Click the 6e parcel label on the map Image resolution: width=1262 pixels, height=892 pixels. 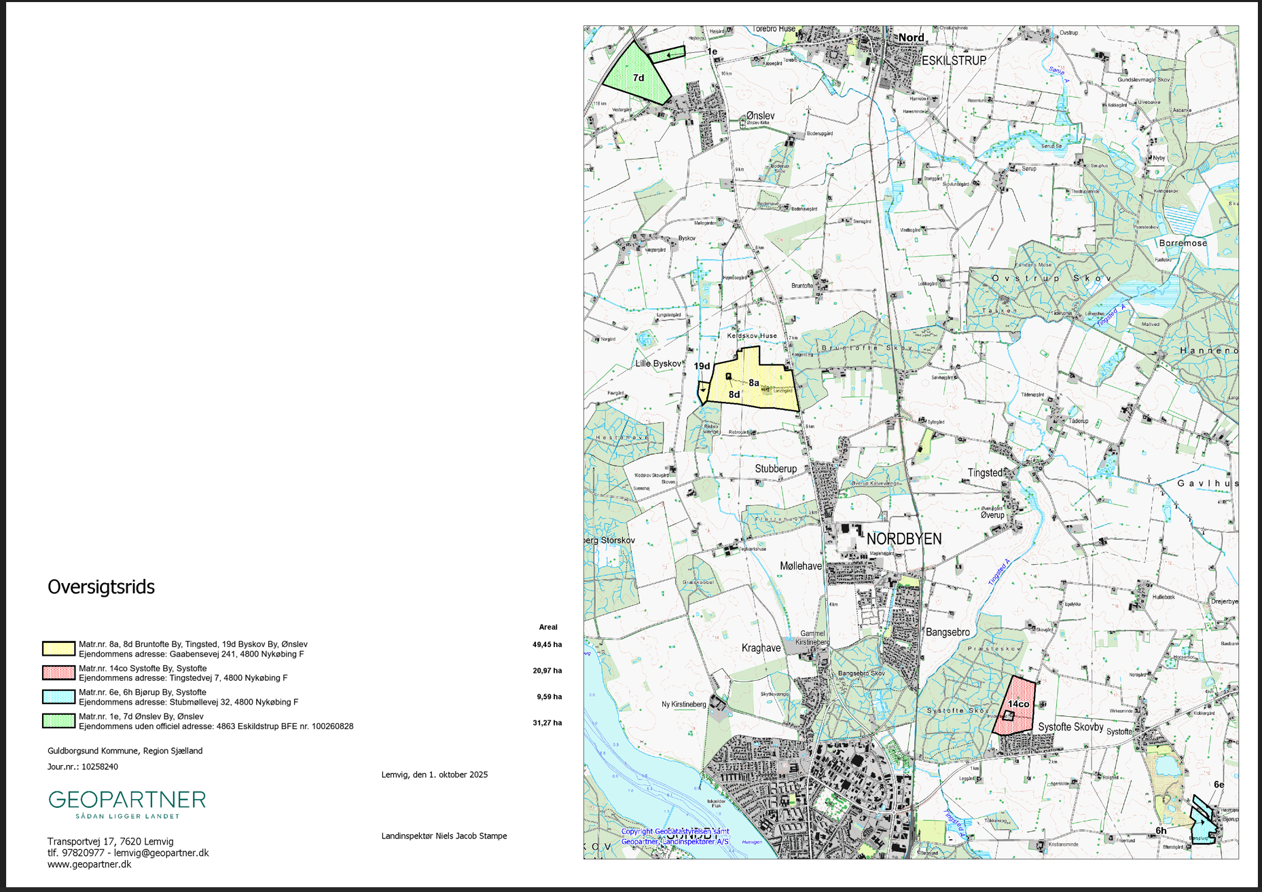pos(1219,784)
